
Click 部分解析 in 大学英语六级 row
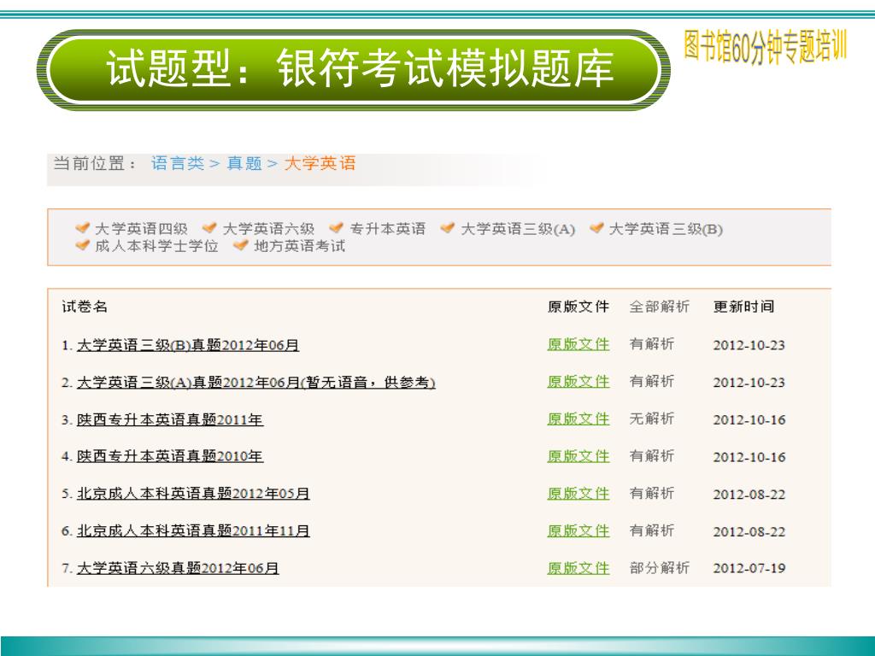(660, 568)
